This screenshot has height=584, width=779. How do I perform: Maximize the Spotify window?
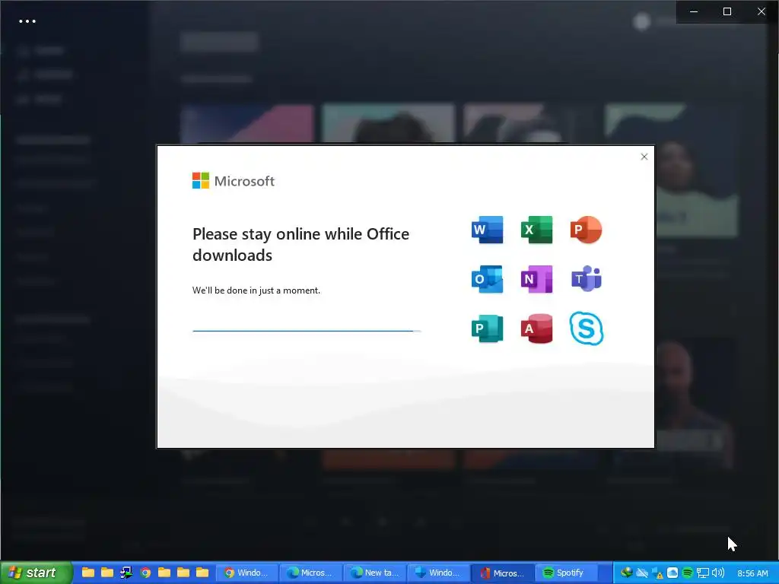coord(727,11)
